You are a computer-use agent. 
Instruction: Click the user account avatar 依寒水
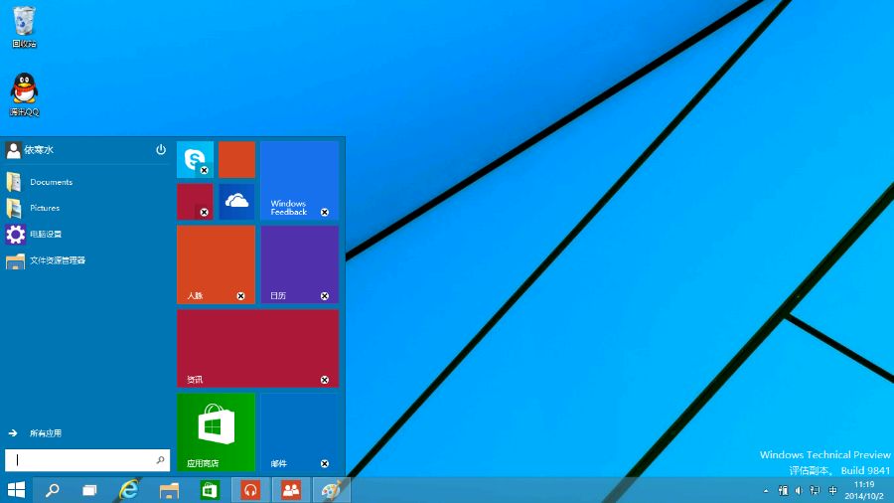pos(13,150)
